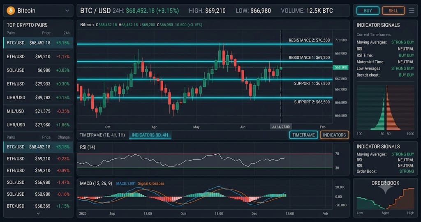Click the SUPPORT 2: $66,500 label
421x222 pixels.
pyautogui.click(x=312, y=102)
